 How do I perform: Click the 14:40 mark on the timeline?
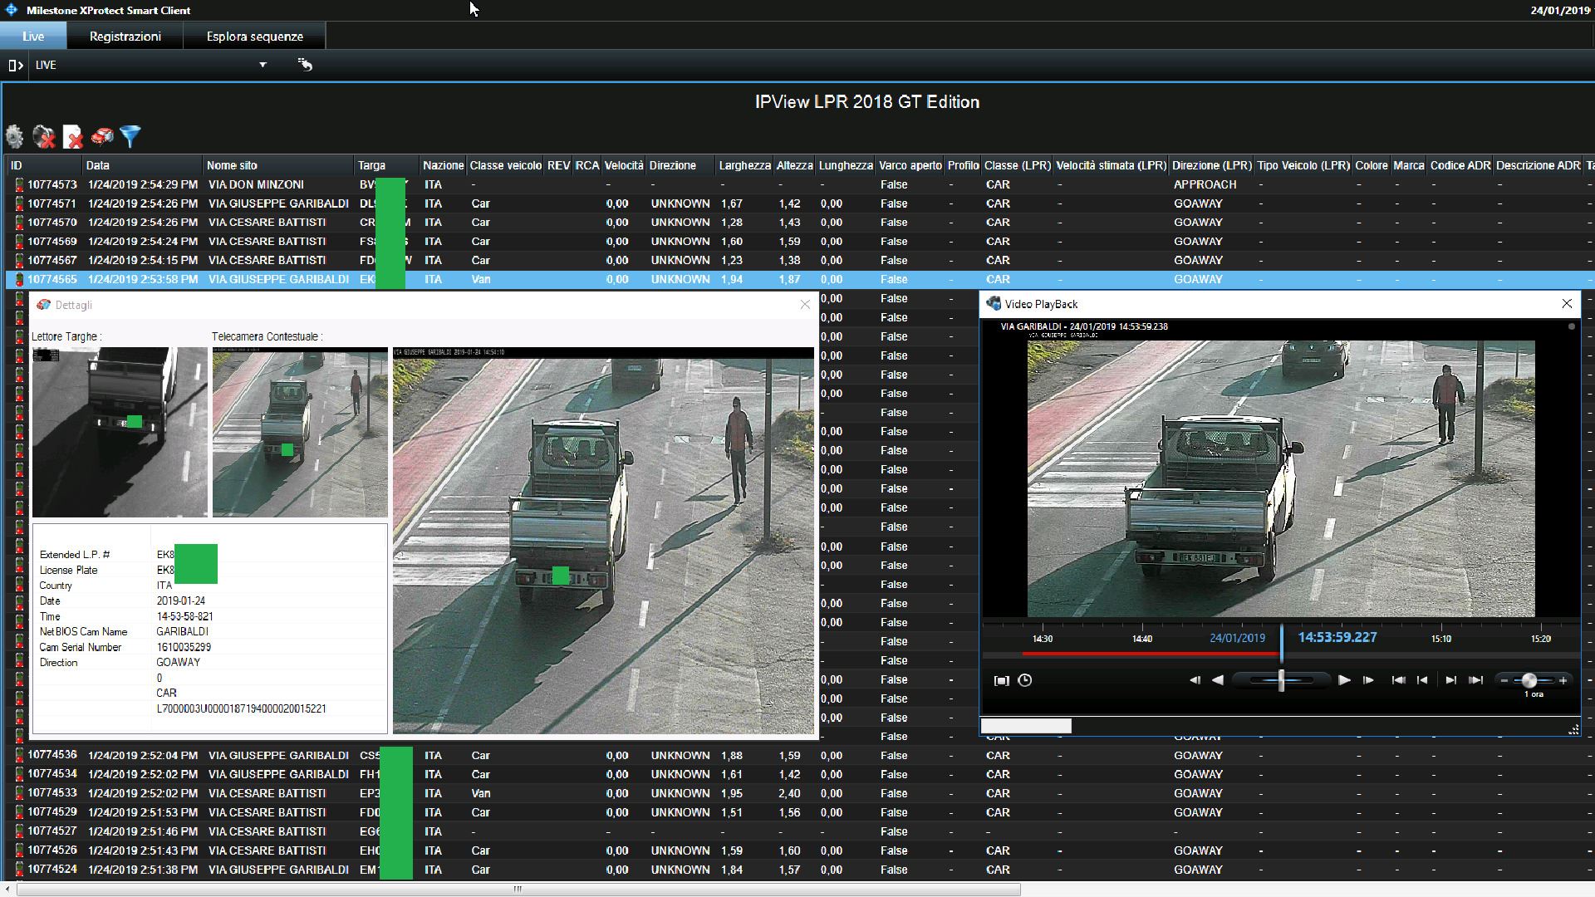pyautogui.click(x=1142, y=639)
